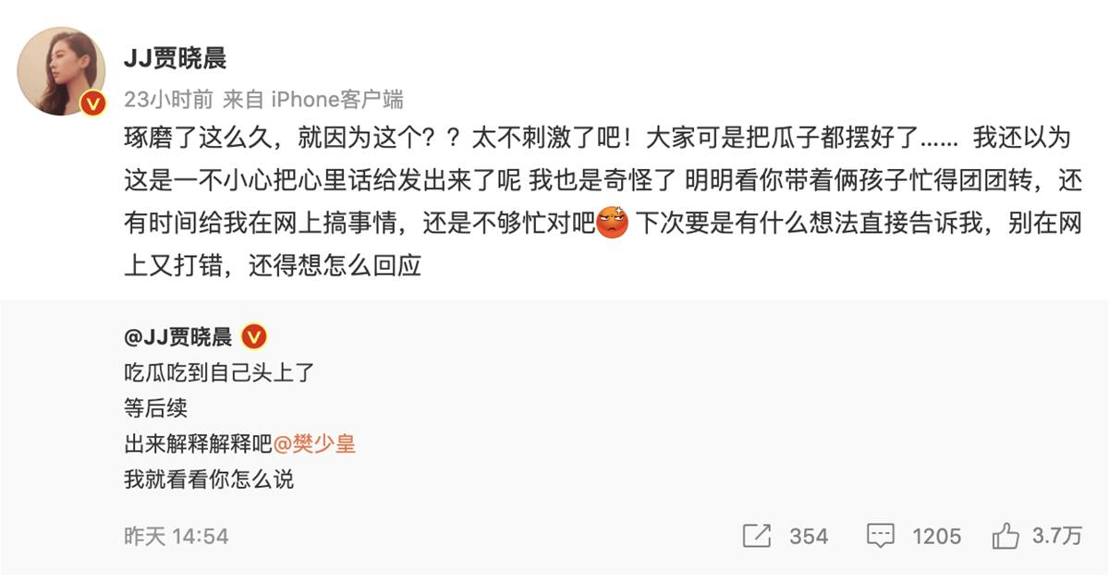
Task: Open the quoted @JJ贾晓晨 mention
Action: pos(178,336)
